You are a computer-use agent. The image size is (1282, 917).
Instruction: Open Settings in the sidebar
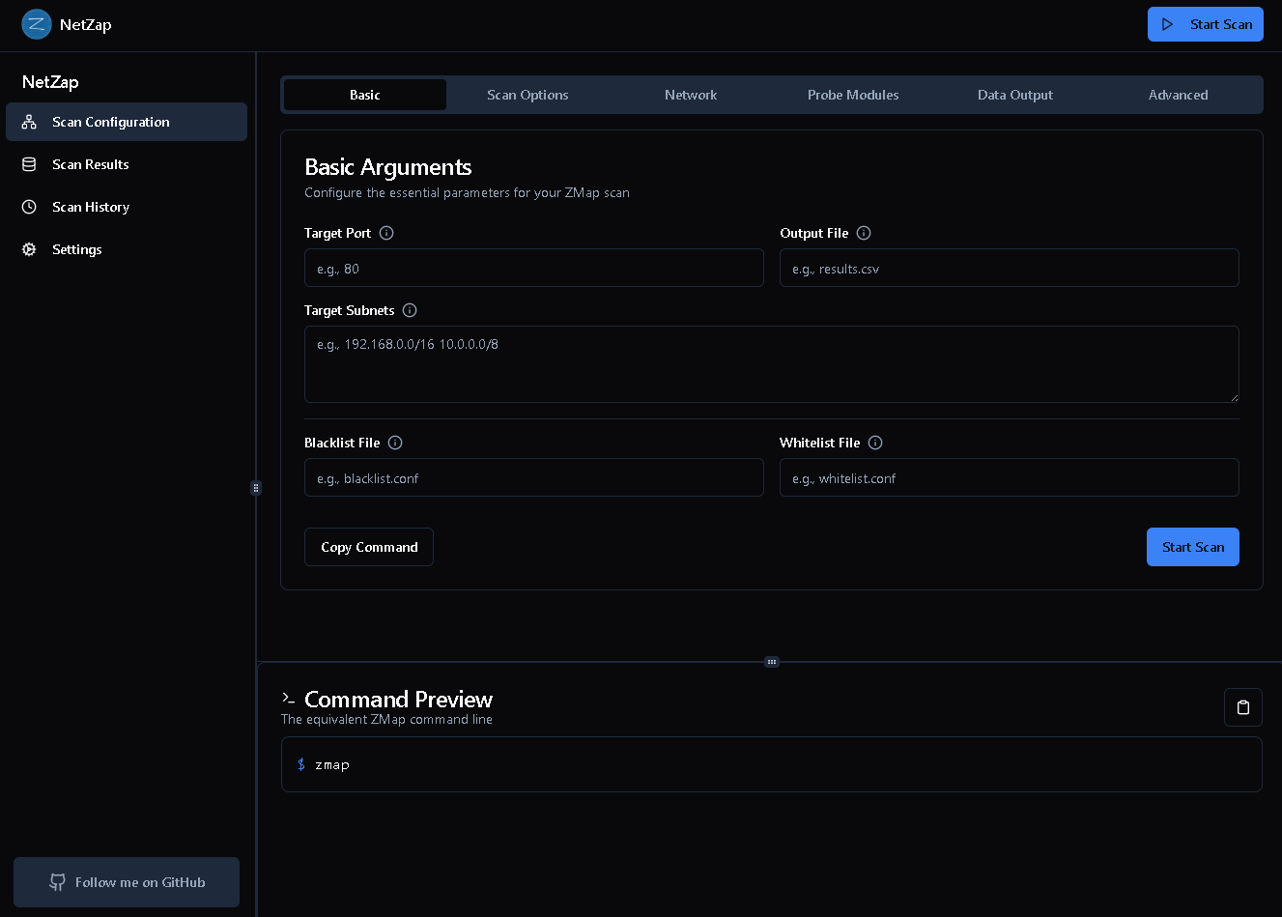click(x=127, y=249)
